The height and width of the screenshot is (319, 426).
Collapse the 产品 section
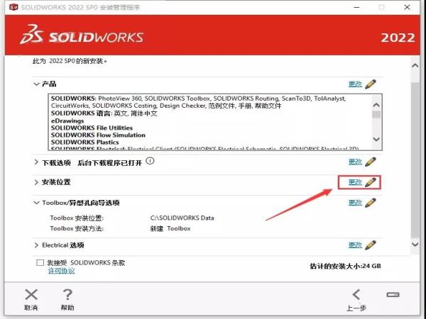click(x=36, y=84)
